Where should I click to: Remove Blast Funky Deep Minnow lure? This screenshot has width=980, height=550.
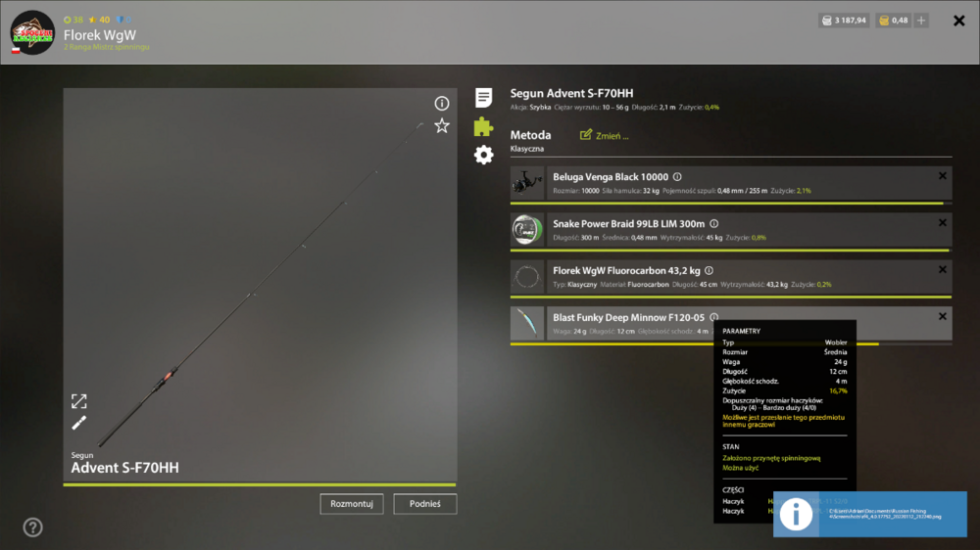[943, 316]
